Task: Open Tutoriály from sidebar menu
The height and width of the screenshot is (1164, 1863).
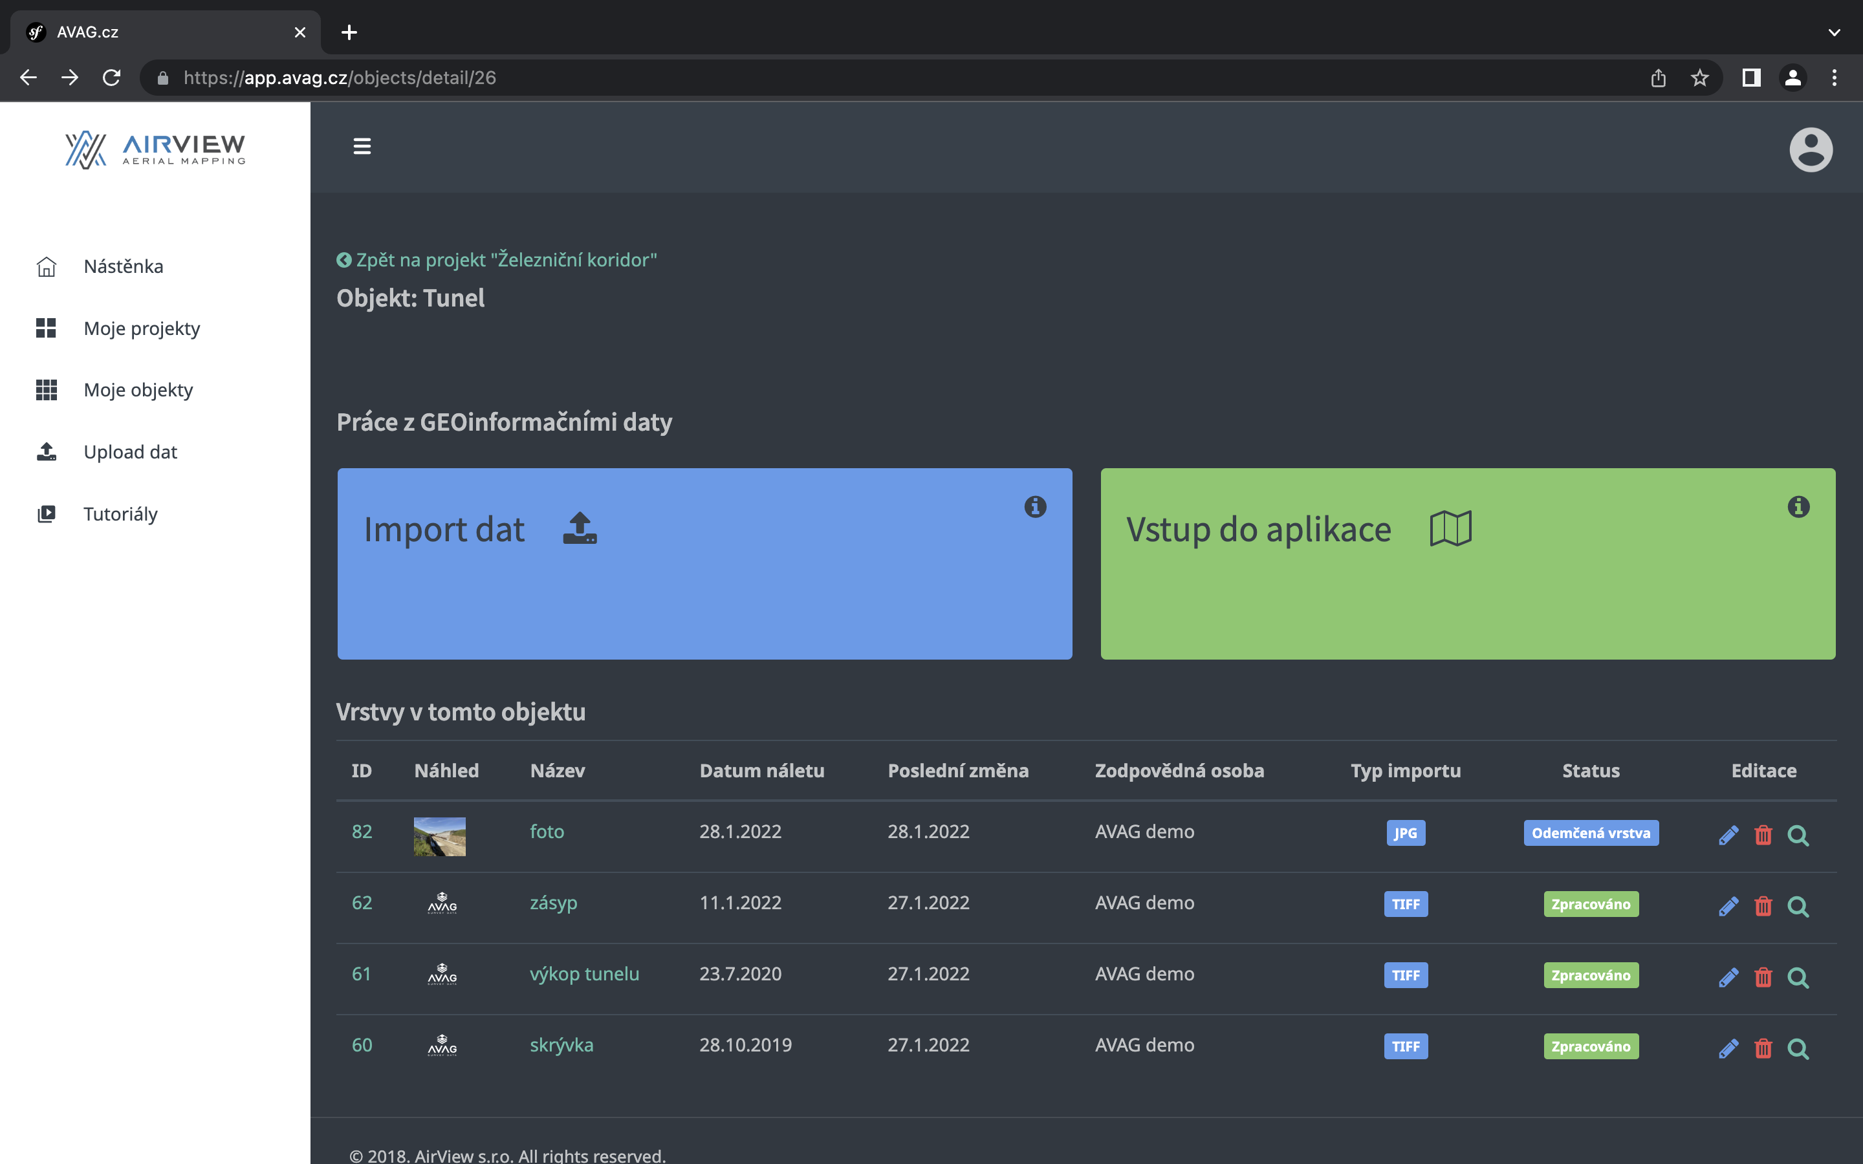Action: [x=120, y=514]
